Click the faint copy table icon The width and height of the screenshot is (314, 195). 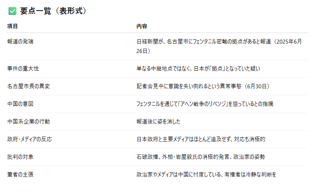coord(302,26)
